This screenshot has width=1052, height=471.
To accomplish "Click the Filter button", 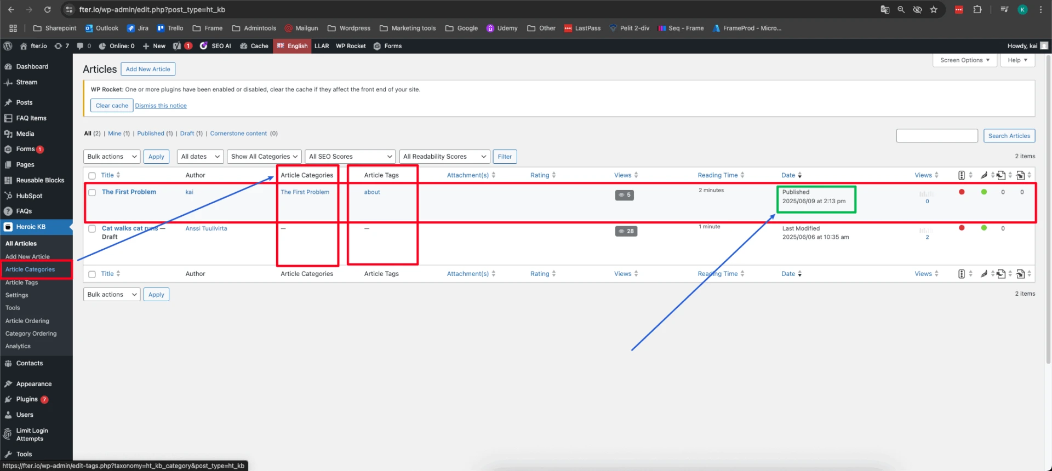I will point(505,157).
